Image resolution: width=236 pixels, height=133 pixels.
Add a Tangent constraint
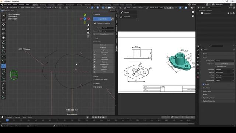tap(103, 67)
